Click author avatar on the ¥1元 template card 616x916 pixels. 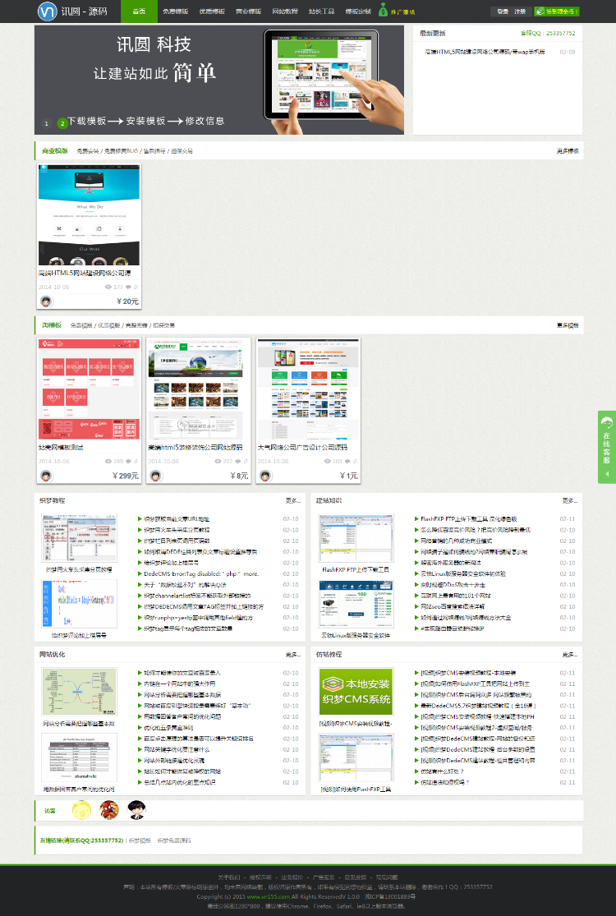click(x=265, y=476)
